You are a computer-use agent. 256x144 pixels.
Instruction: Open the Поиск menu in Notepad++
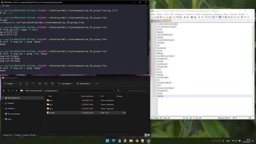(x=166, y=14)
